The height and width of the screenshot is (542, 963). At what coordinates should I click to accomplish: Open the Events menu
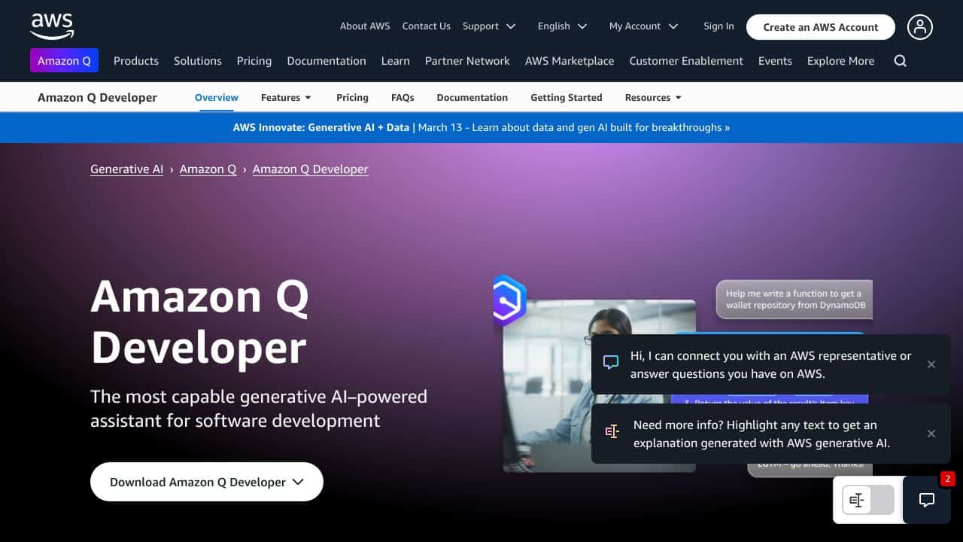[x=775, y=61]
